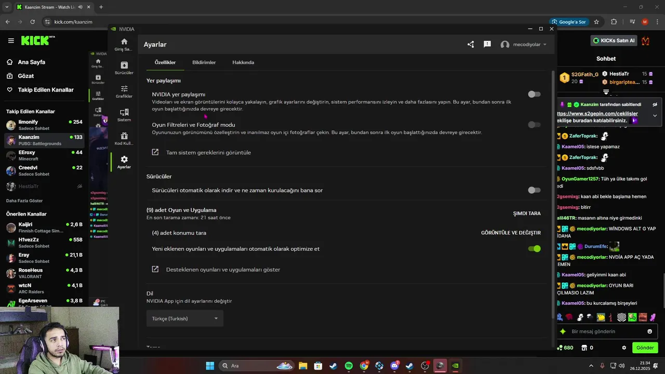Open EEroxy channel in followed list
The height and width of the screenshot is (374, 665).
44,155
